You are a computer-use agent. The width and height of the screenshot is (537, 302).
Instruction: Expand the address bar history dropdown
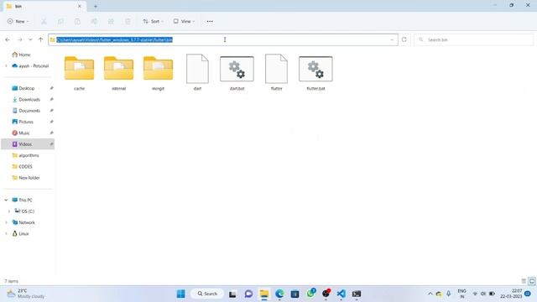392,39
